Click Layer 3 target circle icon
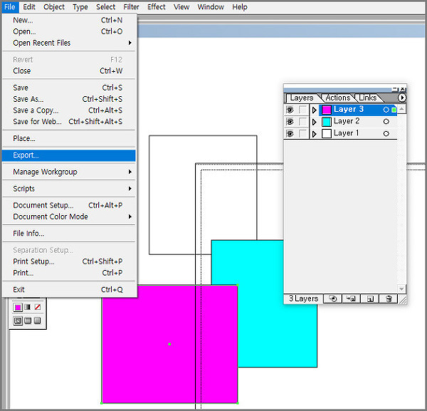The height and width of the screenshot is (411, 427). point(386,110)
